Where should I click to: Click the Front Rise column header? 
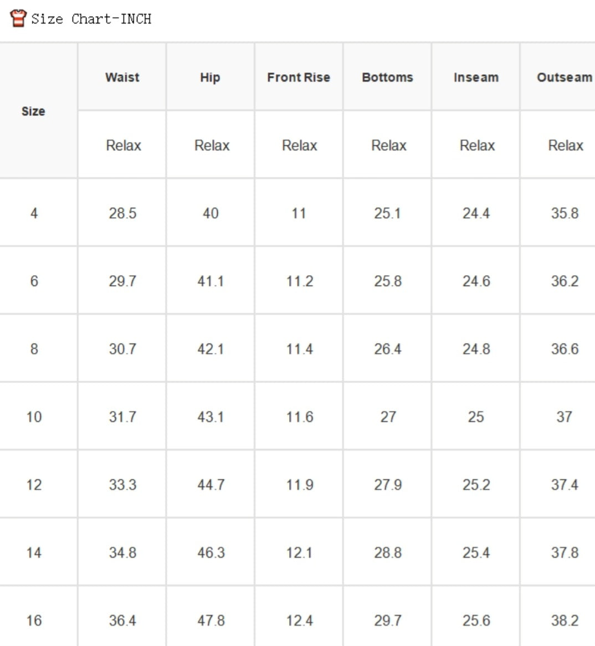click(x=299, y=78)
